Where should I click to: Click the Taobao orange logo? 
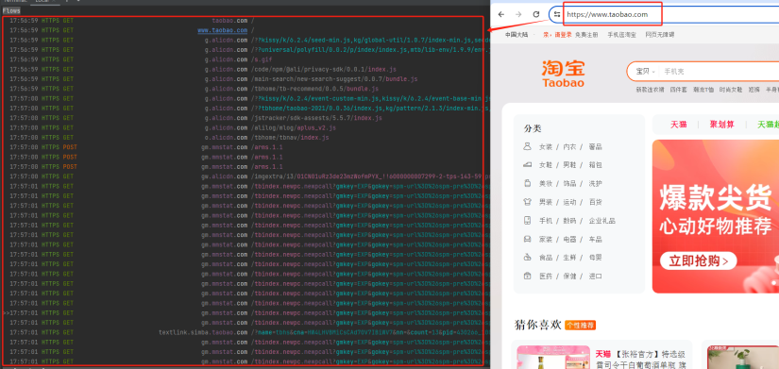click(x=563, y=74)
